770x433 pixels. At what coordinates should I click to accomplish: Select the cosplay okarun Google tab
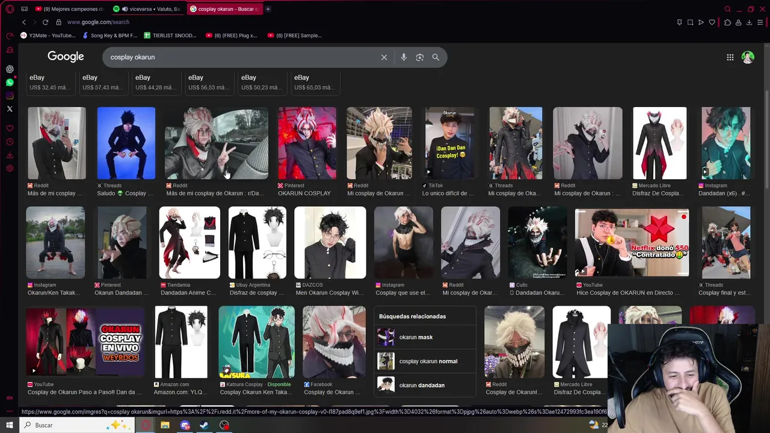click(x=224, y=9)
